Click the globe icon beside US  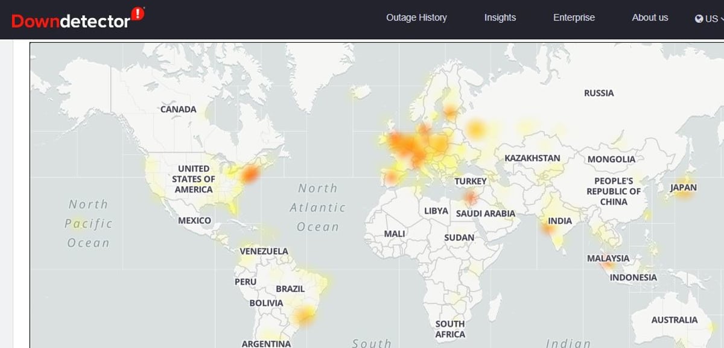point(699,19)
